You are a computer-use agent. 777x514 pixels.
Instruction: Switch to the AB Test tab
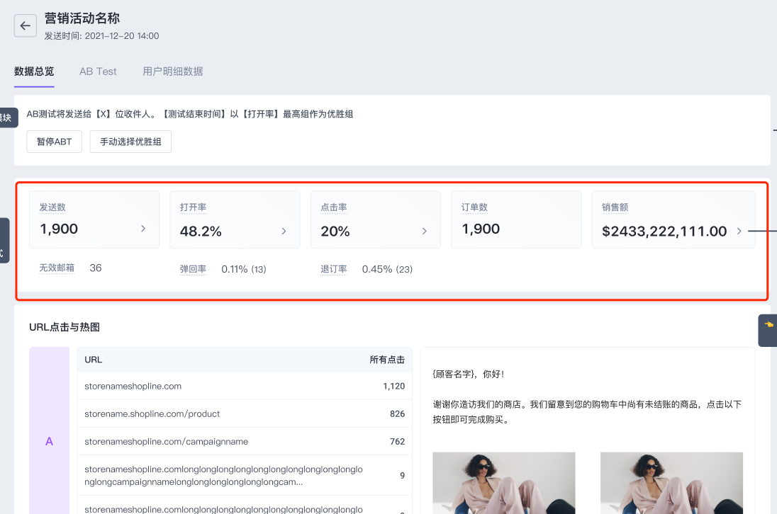98,72
